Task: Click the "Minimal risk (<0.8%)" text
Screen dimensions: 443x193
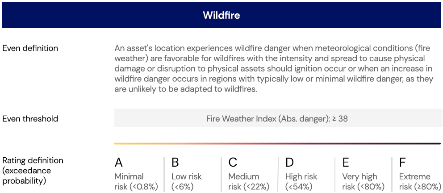Action: (136, 182)
